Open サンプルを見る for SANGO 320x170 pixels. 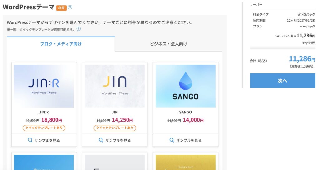[x=186, y=140]
